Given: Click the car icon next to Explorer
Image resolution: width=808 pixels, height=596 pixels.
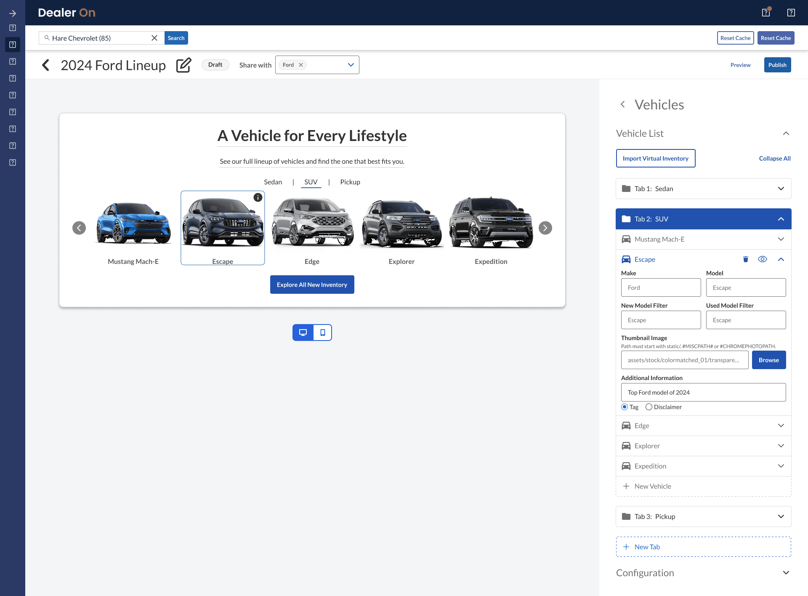Looking at the screenshot, I should [x=626, y=446].
